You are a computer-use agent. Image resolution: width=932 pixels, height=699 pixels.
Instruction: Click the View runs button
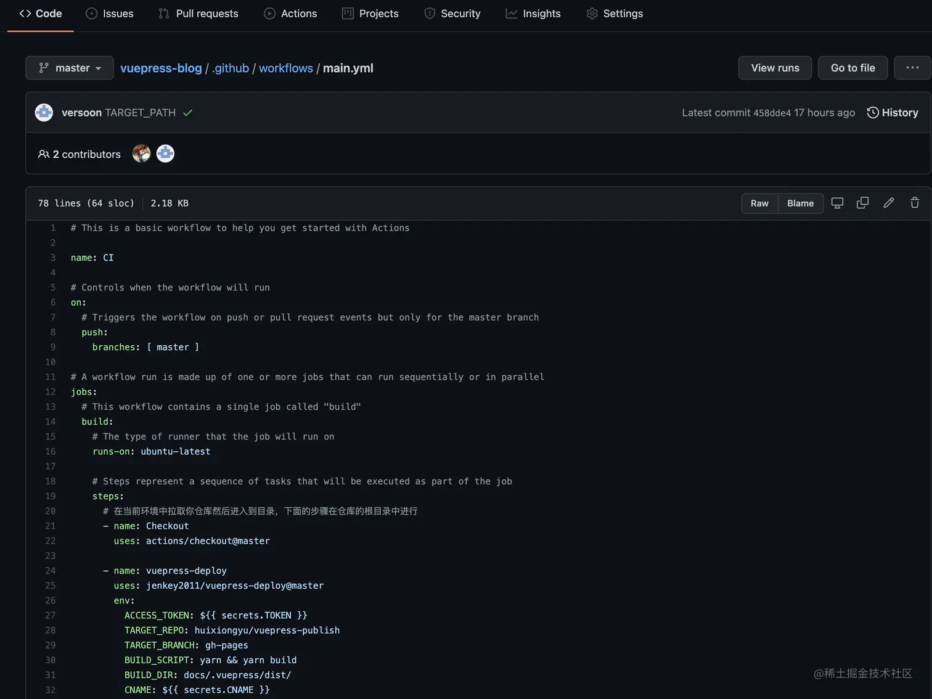click(775, 68)
